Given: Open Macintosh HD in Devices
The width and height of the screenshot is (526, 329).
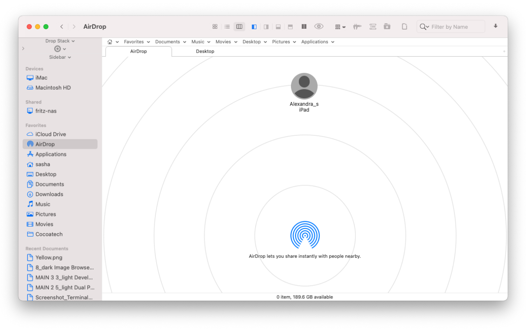Looking at the screenshot, I should click(x=53, y=88).
